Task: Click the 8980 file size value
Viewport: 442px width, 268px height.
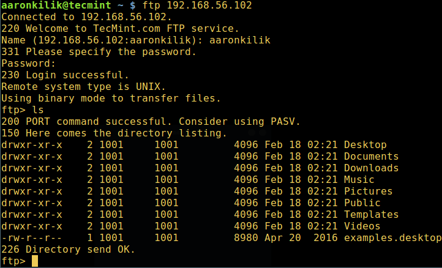Action: 245,238
